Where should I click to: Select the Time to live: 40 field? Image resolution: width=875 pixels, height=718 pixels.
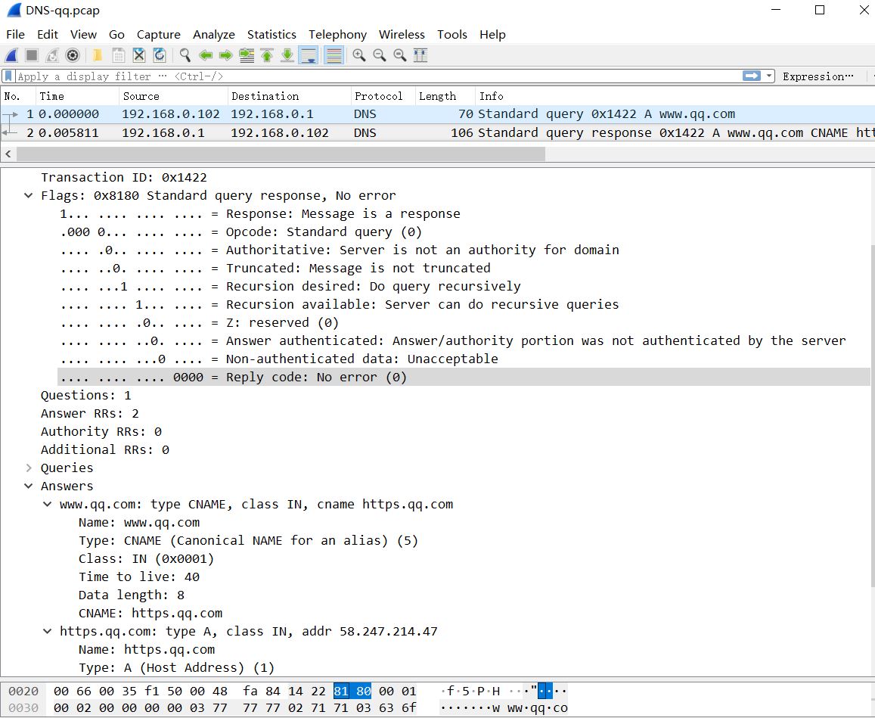point(139,577)
